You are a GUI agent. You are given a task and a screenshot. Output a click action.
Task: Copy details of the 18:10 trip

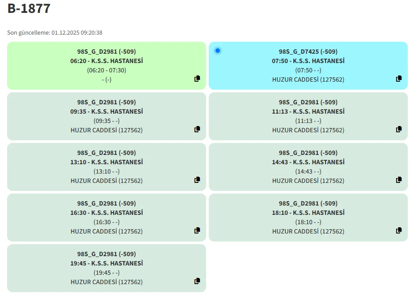pos(399,231)
